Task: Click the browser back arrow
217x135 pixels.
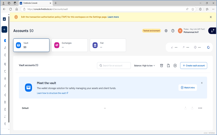Action: pyautogui.click(x=4, y=9)
